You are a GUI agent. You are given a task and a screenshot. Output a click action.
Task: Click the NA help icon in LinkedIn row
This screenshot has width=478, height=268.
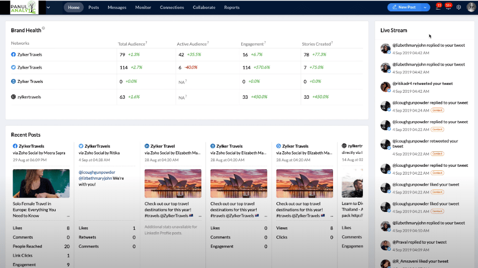[x=186, y=81]
